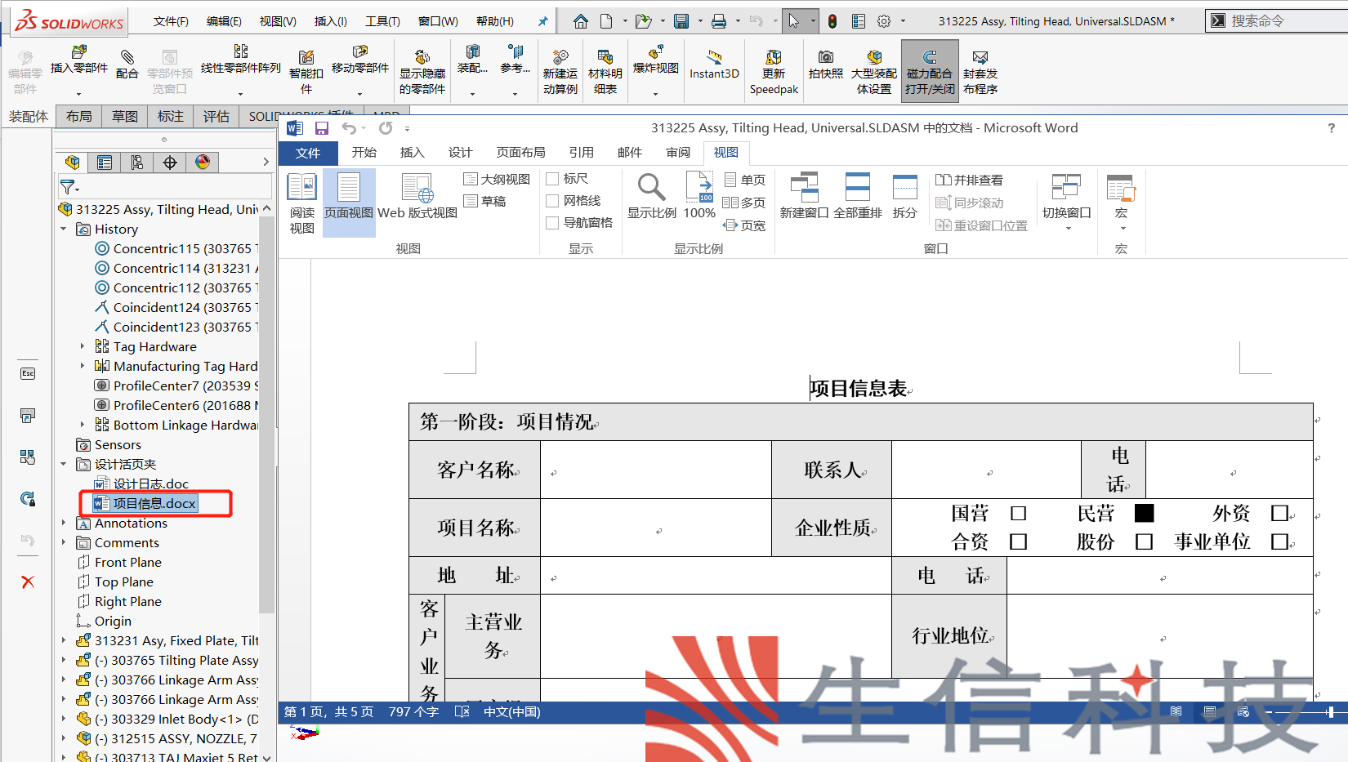Open the SolidWorks 文件(F) menu
The width and height of the screenshot is (1348, 762).
pos(171,21)
